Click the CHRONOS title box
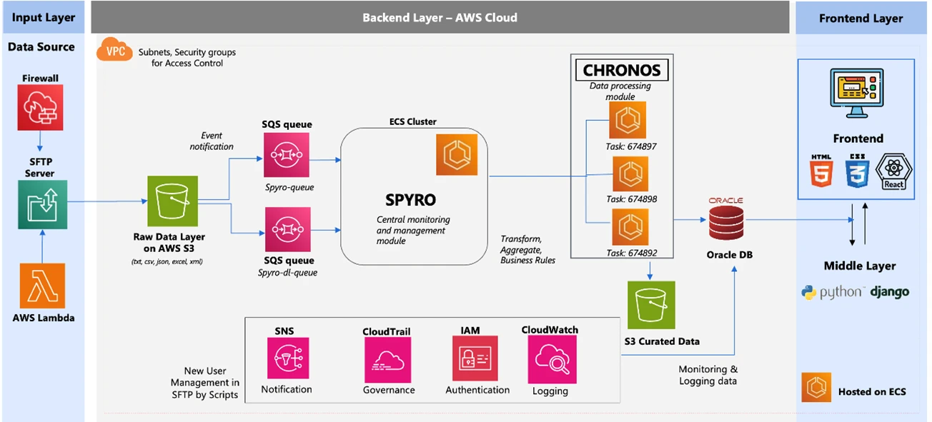 click(622, 70)
